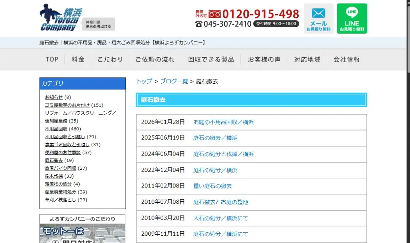
Task: Open the 草刈／枝落とし category
Action: coord(60,200)
